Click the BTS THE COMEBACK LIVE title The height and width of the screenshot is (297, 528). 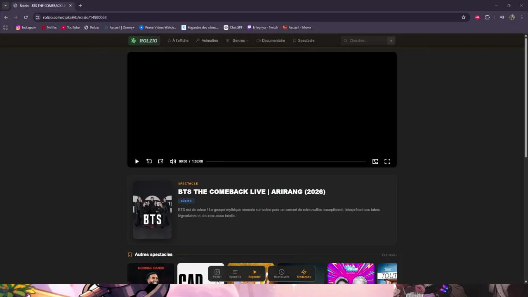[x=252, y=192]
